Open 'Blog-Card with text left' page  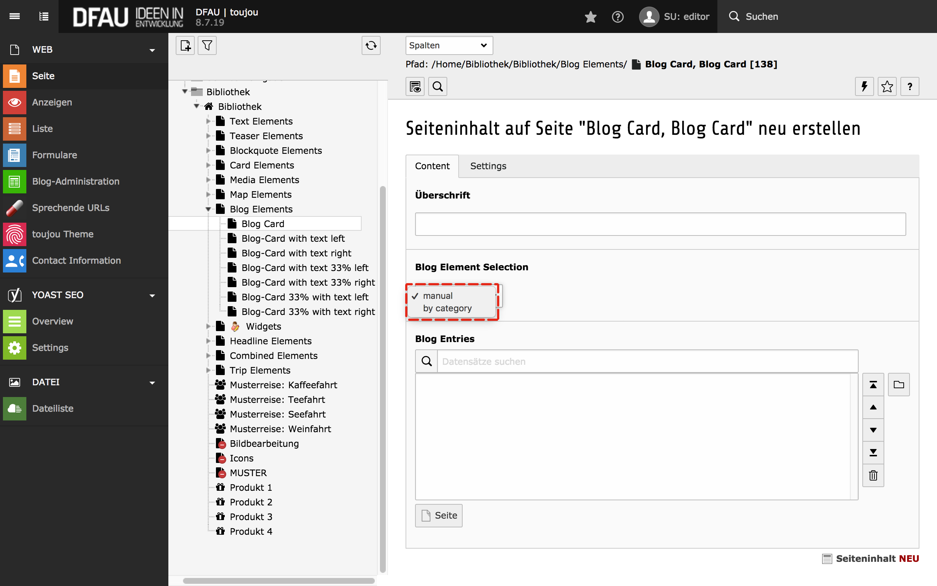(x=293, y=238)
